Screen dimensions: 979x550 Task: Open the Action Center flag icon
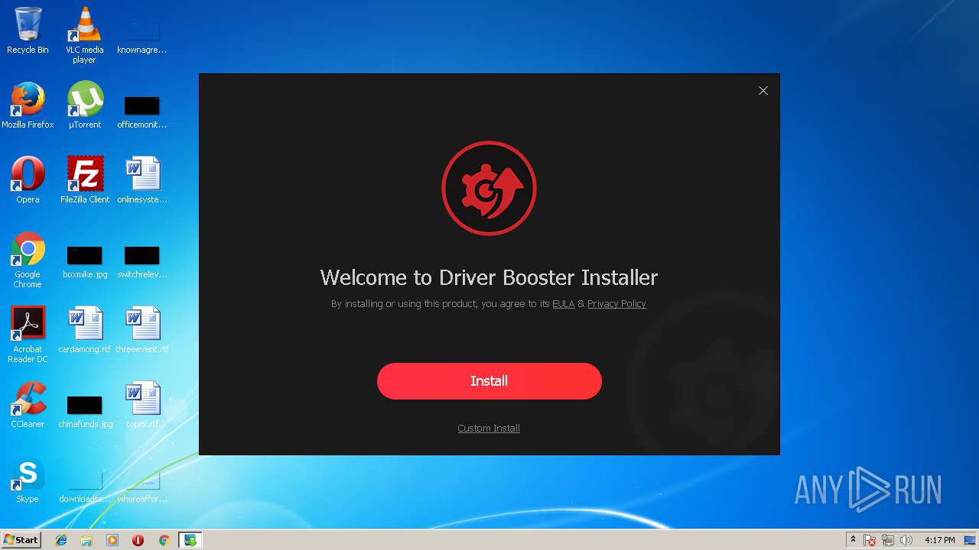870,540
